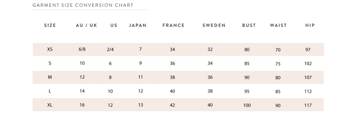The width and height of the screenshot is (356, 127).
Task: Click the XS size row label
Action: 50,49
